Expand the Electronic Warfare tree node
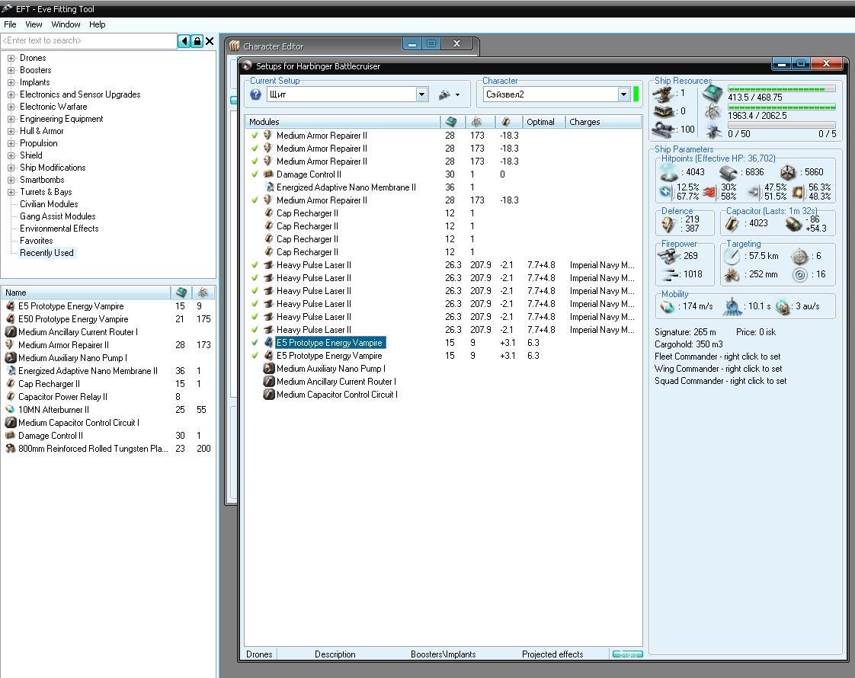The image size is (855, 678). tap(11, 107)
